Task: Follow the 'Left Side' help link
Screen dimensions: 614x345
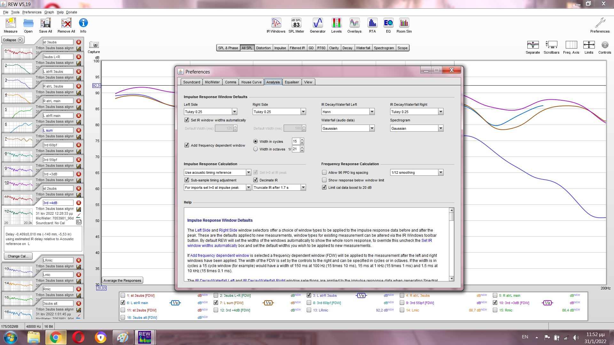Action: (203, 230)
